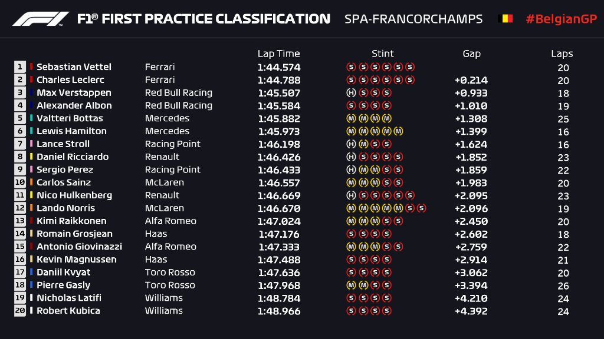Screen dimensions: 604x339
Task: Click the F1 logo in the header
Action: [41, 19]
